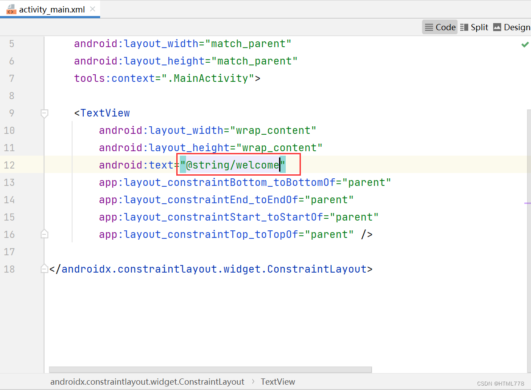Click android:text attribute name on line 12

coord(136,165)
